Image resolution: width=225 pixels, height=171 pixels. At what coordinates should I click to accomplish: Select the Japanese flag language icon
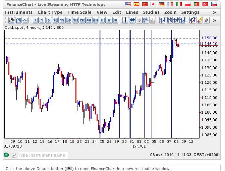(153, 4)
